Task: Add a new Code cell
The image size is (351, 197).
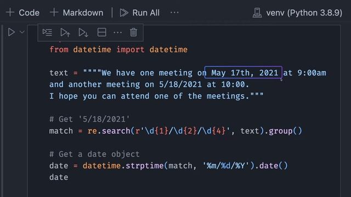Action: (22, 13)
